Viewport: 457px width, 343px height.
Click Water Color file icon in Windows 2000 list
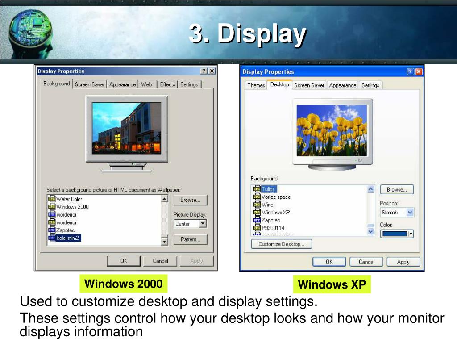pos(52,199)
